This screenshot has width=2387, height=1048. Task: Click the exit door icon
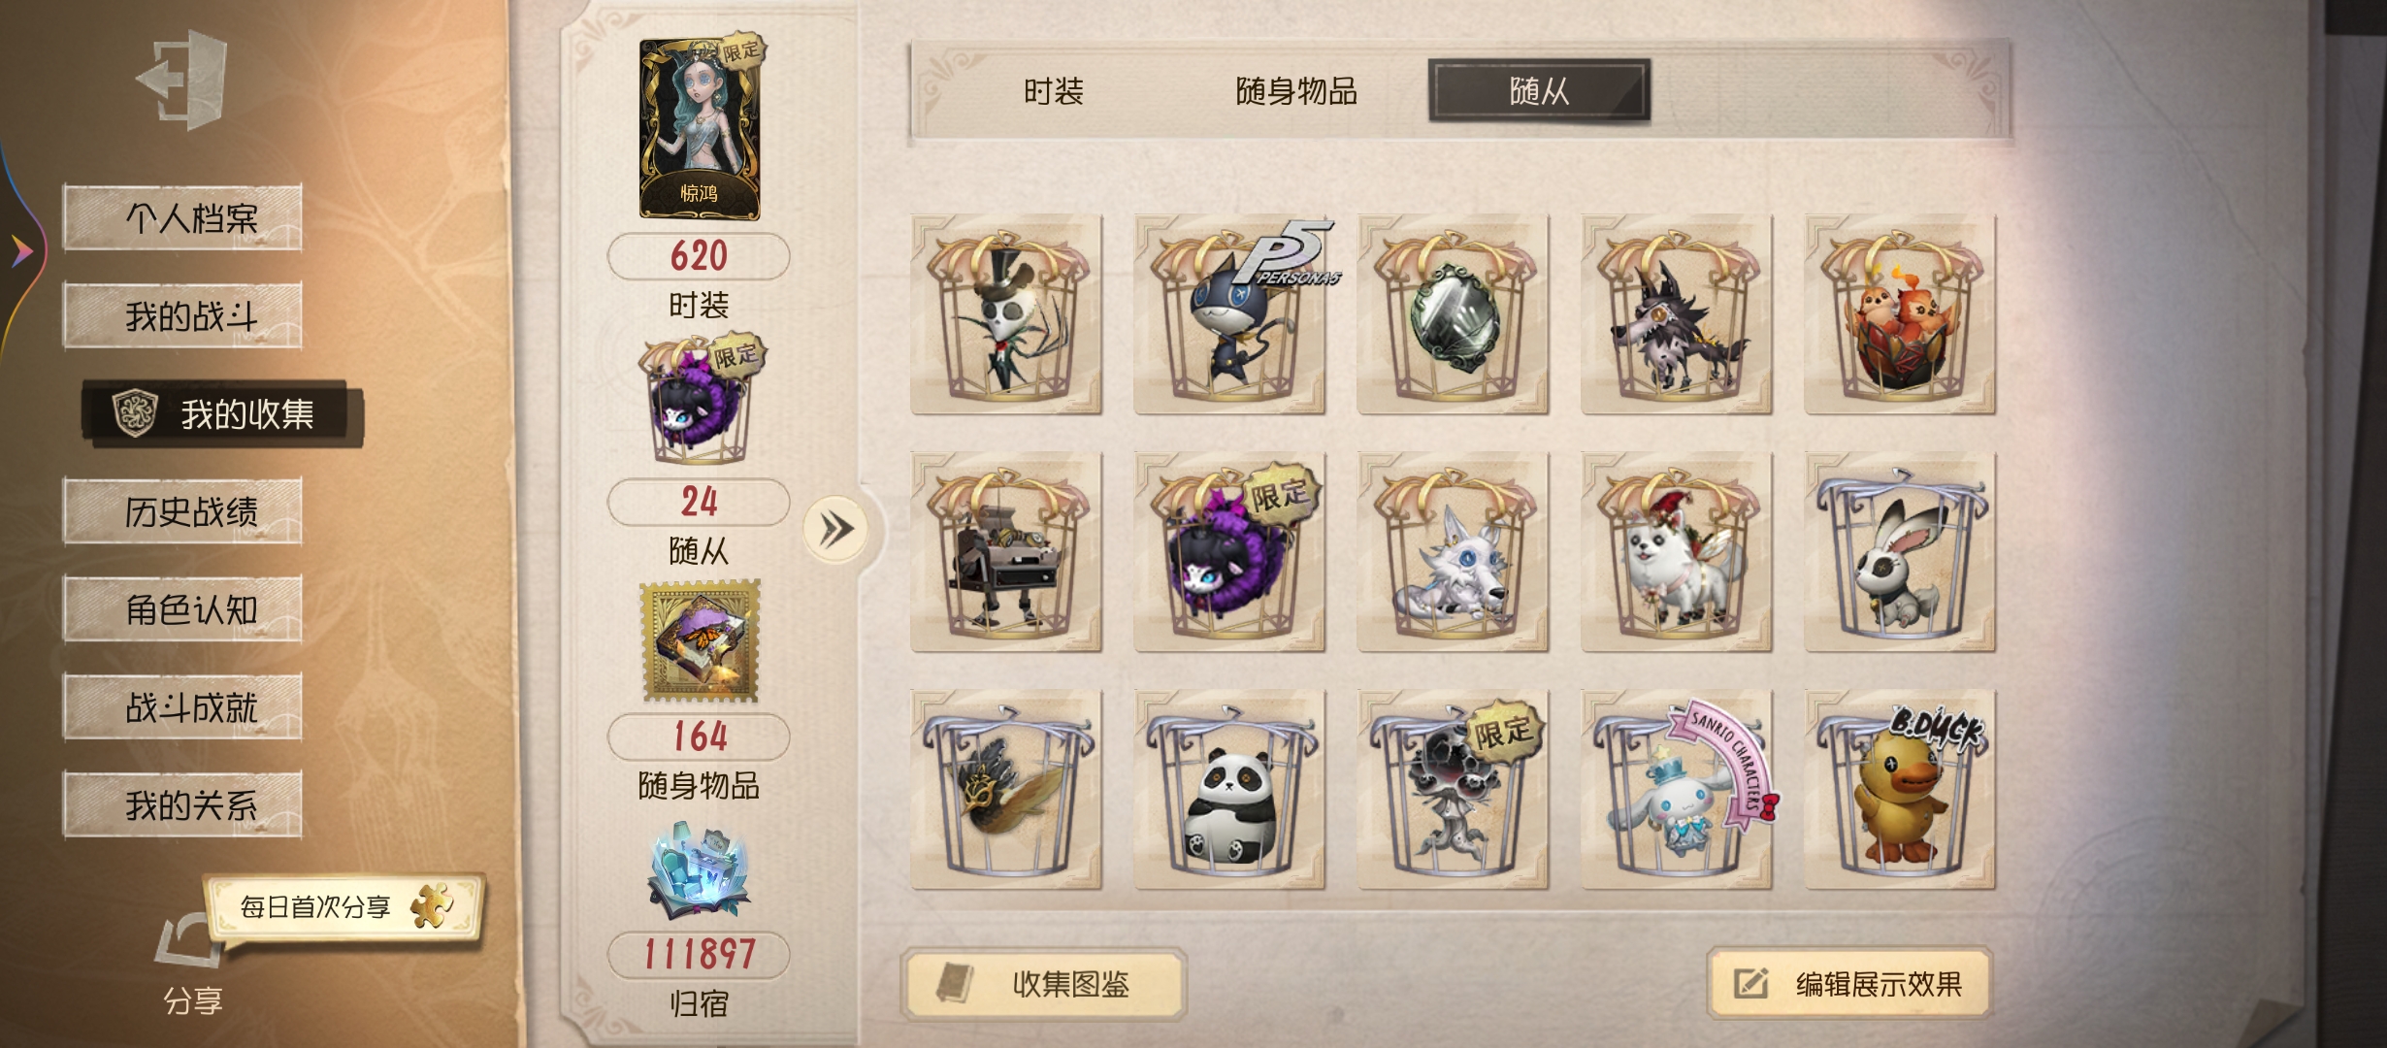pyautogui.click(x=182, y=79)
